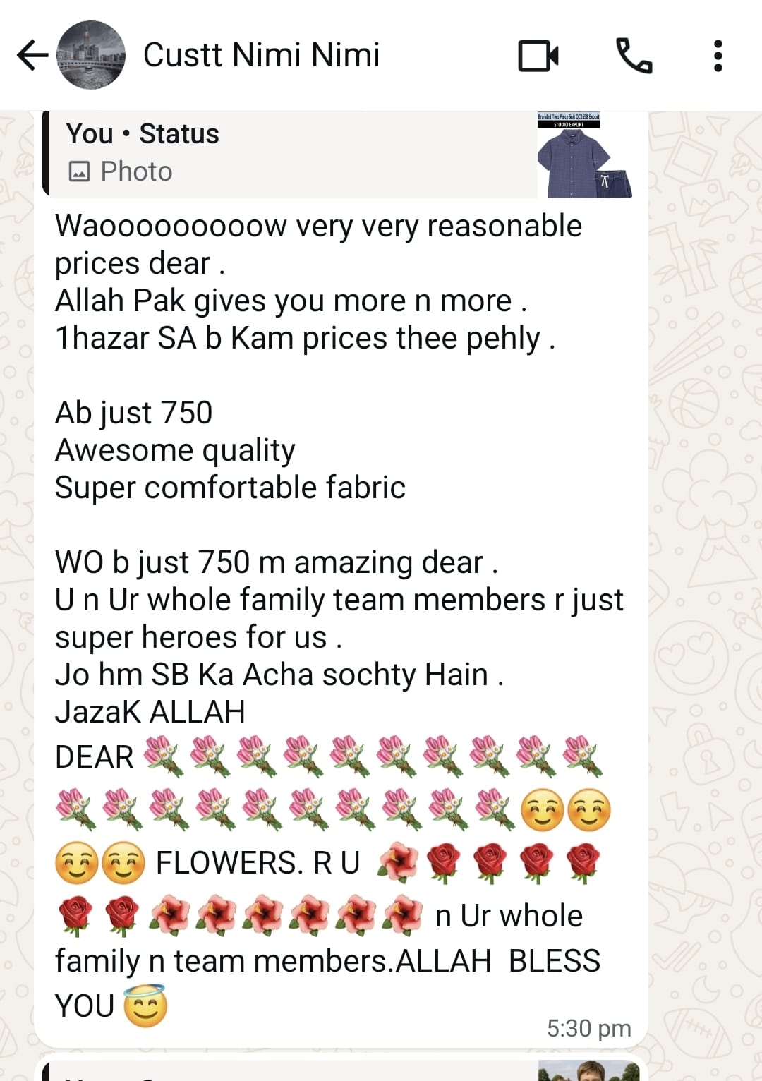This screenshot has width=762, height=1081.
Task: Open the three-dot more options menu
Action: click(x=718, y=56)
